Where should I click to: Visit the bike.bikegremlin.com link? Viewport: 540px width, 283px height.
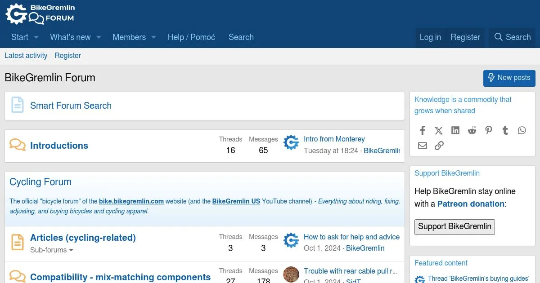click(x=131, y=201)
